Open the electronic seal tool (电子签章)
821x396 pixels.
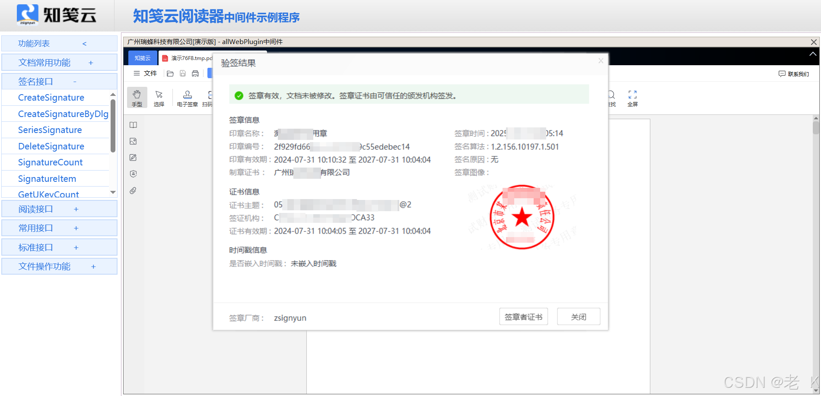click(x=188, y=98)
